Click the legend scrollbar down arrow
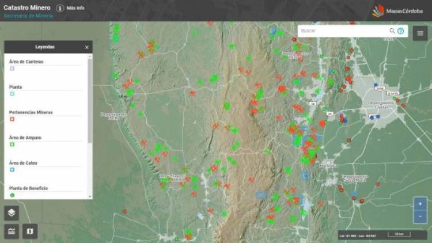 [90, 196]
